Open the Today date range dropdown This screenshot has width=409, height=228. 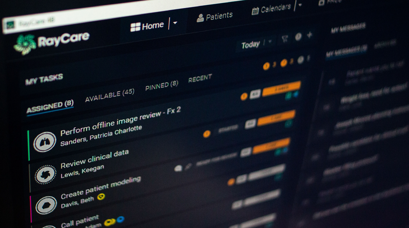[270, 42]
